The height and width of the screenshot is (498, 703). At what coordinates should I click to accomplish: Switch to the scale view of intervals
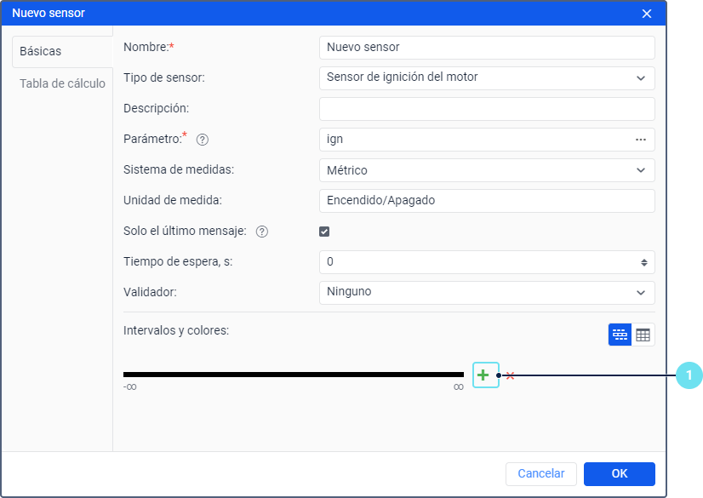click(620, 335)
